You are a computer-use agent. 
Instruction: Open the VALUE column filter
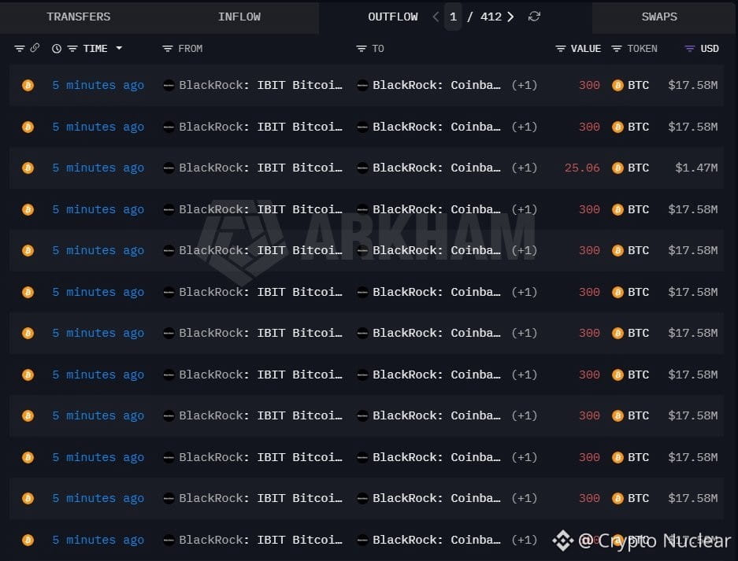[x=560, y=49]
